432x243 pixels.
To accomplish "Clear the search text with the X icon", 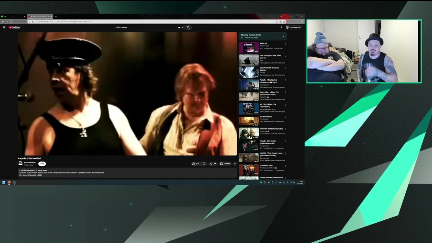I will pyautogui.click(x=183, y=27).
